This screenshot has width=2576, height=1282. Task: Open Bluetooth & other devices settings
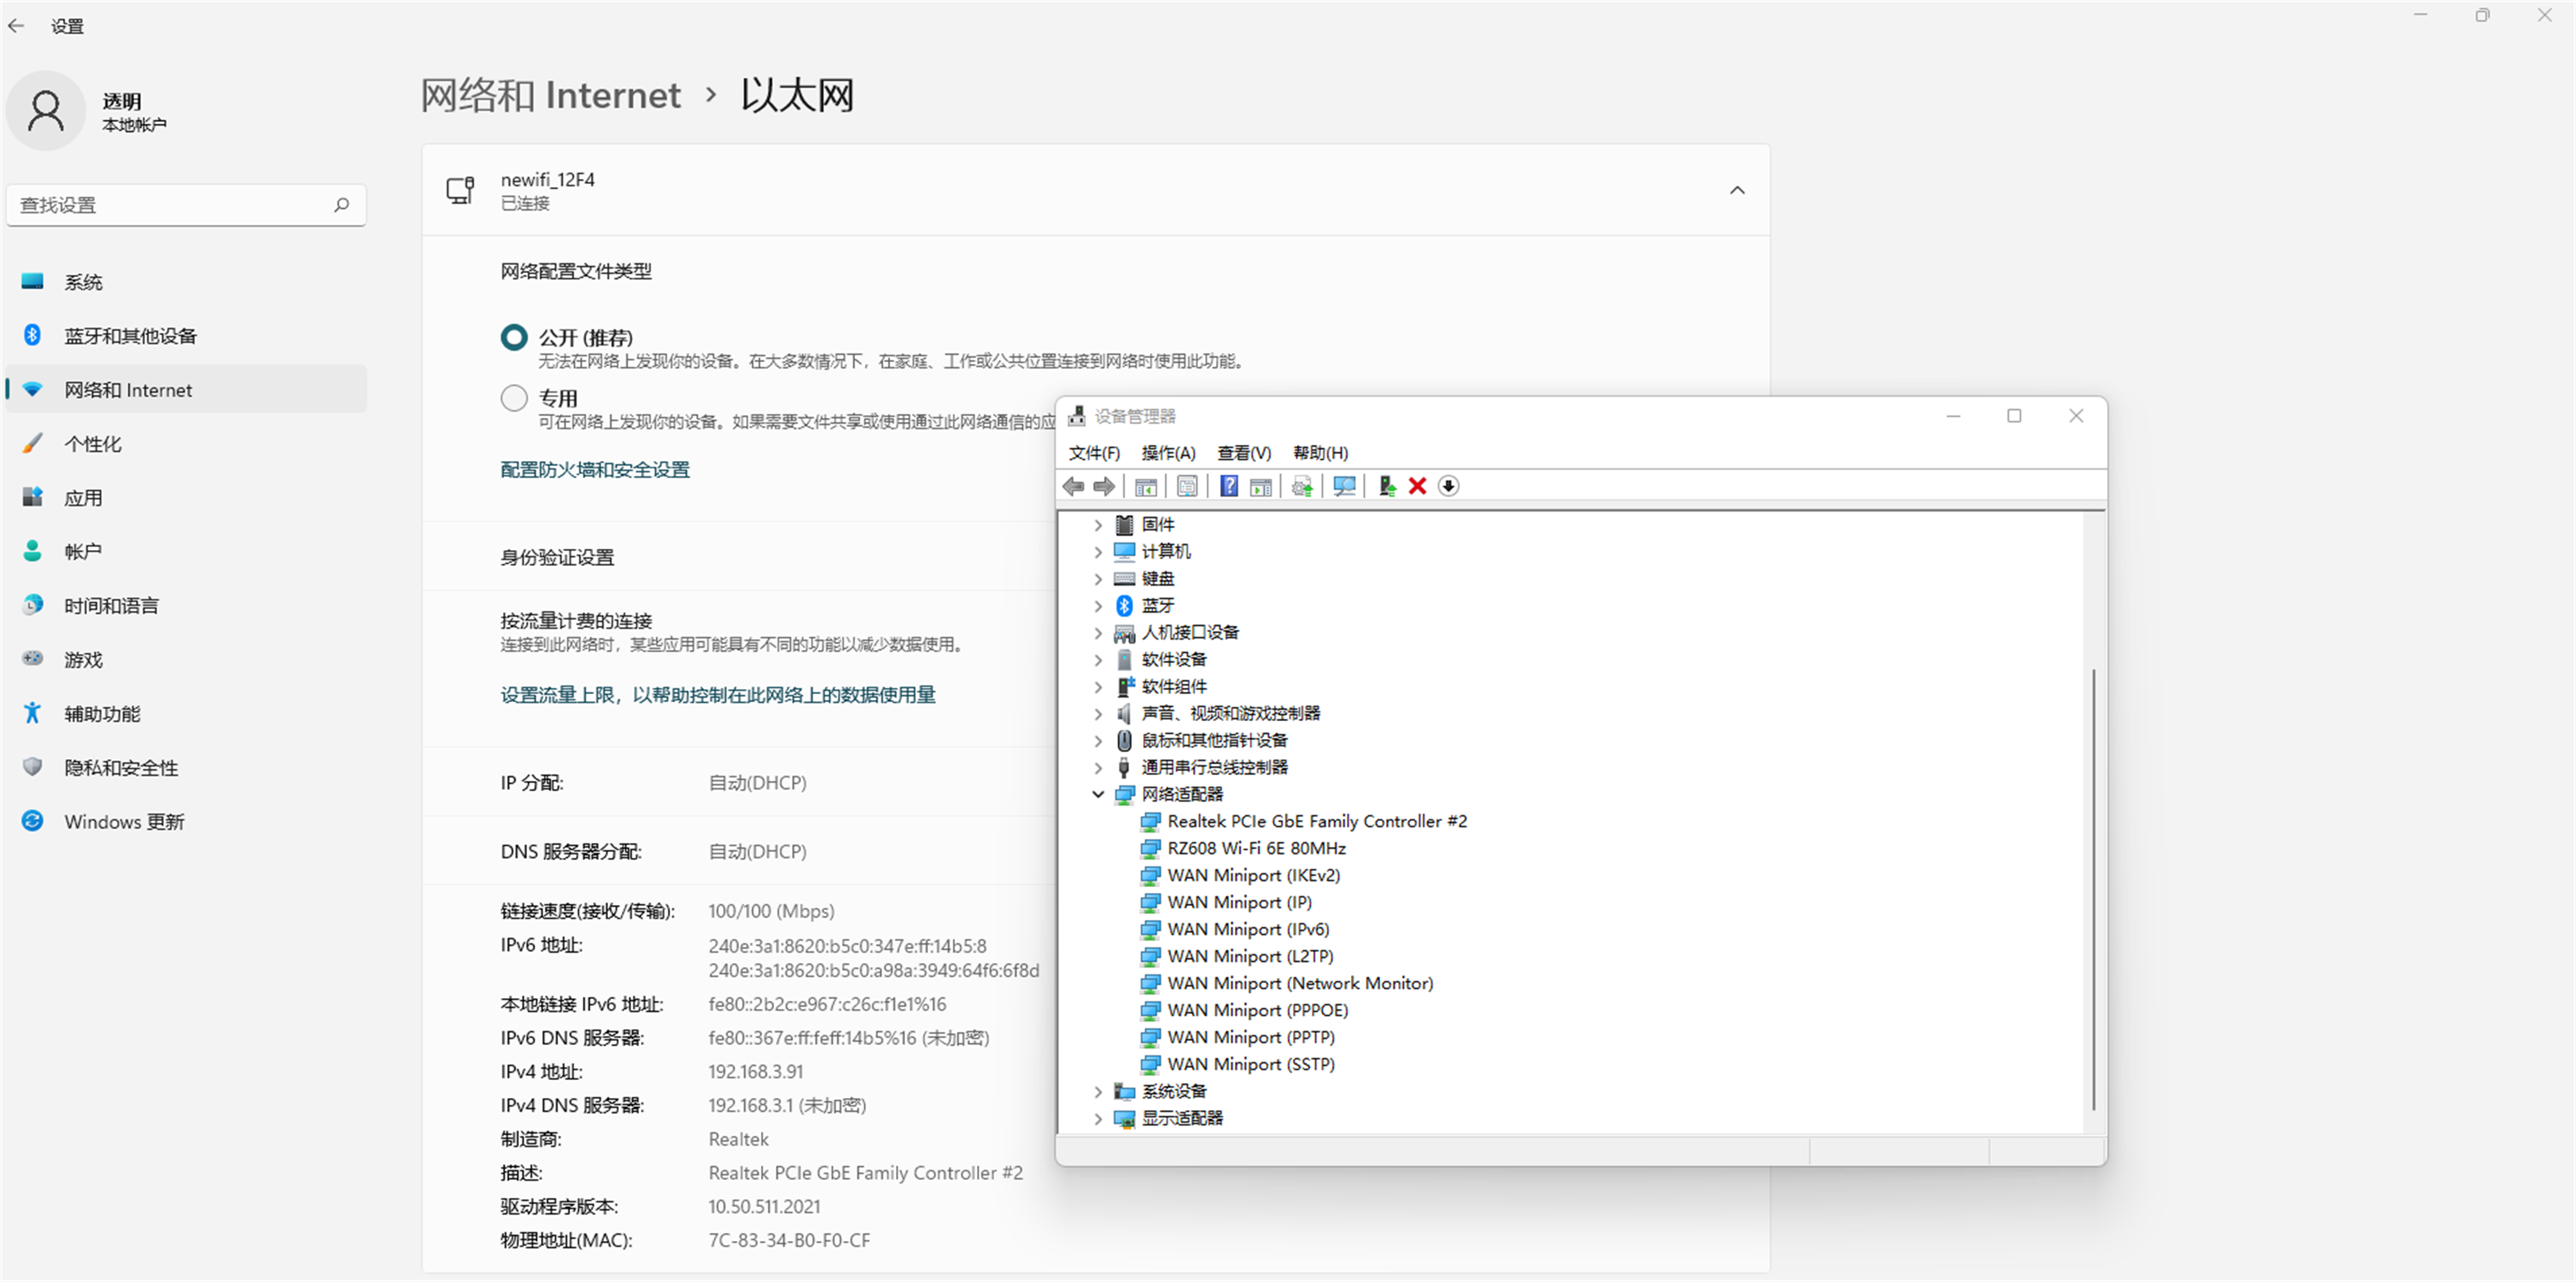tap(186, 336)
